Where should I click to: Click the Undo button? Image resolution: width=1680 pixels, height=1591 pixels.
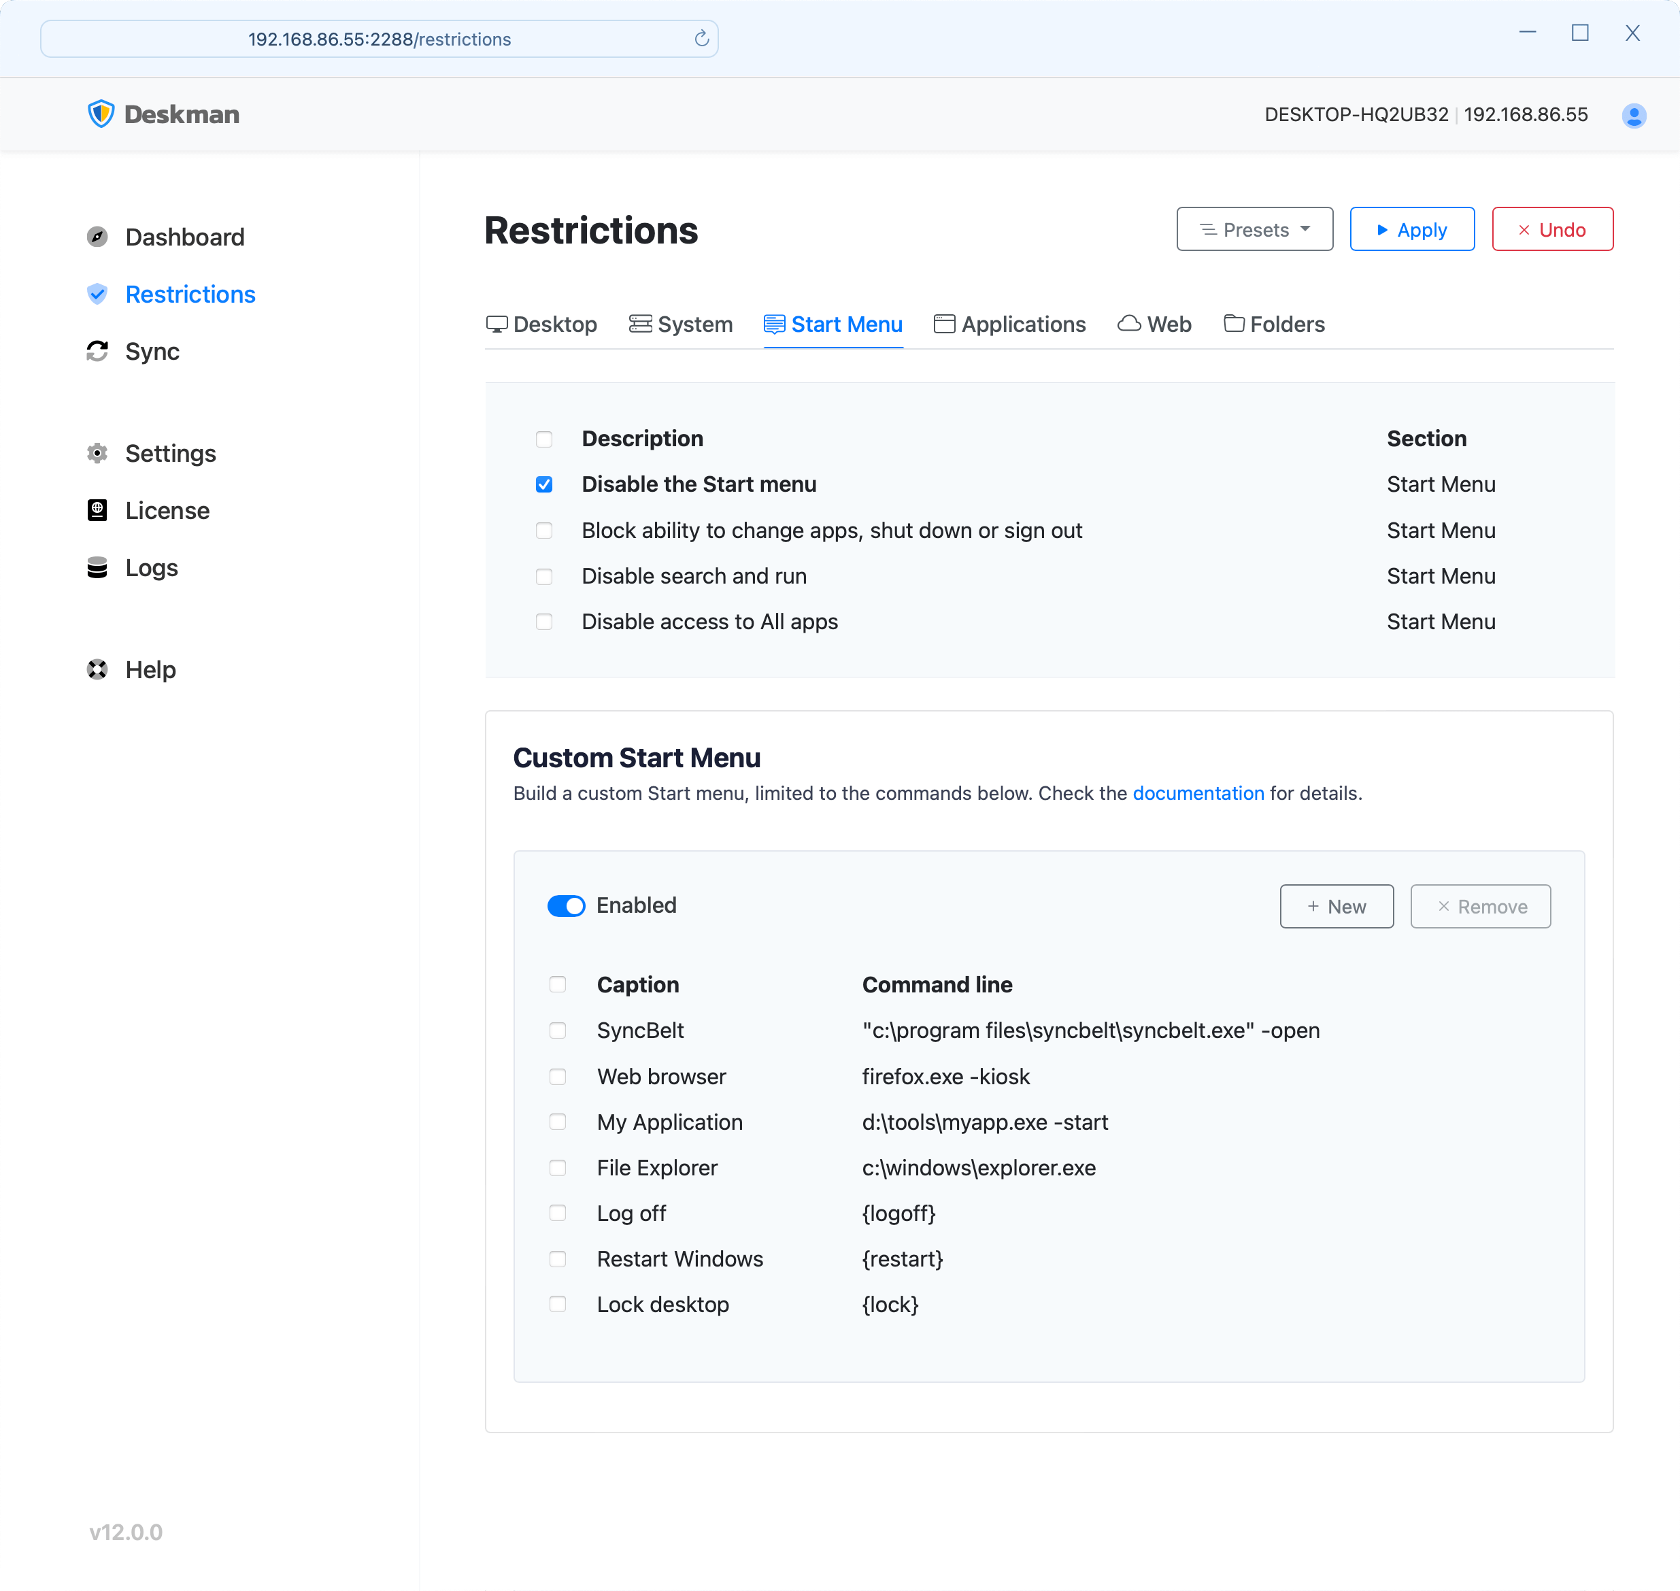[1553, 229]
